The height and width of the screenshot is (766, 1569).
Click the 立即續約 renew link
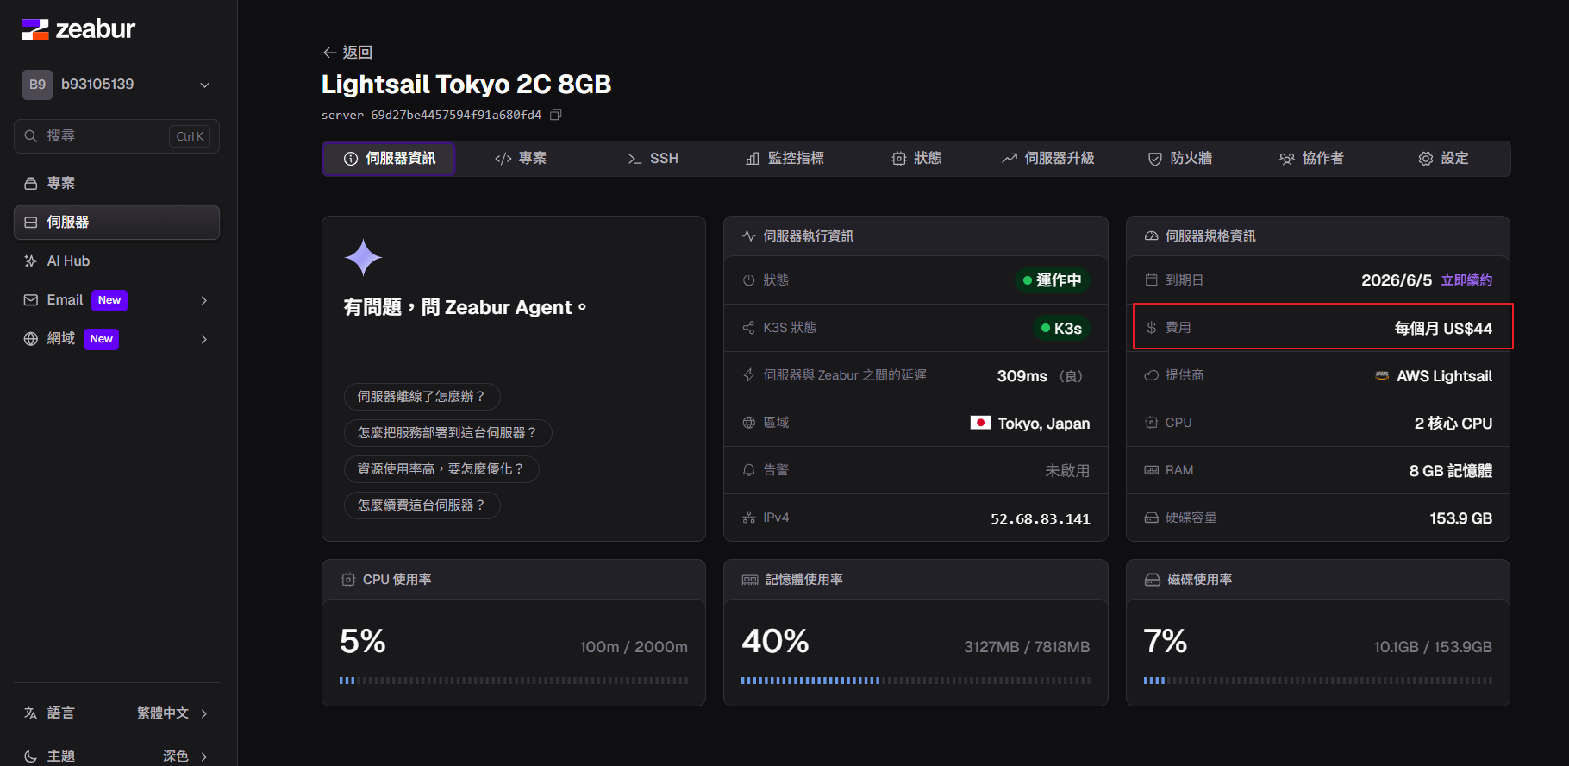[1466, 280]
